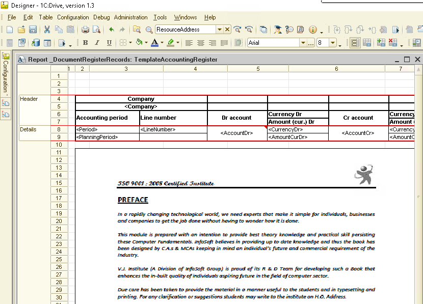This screenshot has height=304, width=423.
Task: Open the Configuration menu
Action: pos(73,17)
